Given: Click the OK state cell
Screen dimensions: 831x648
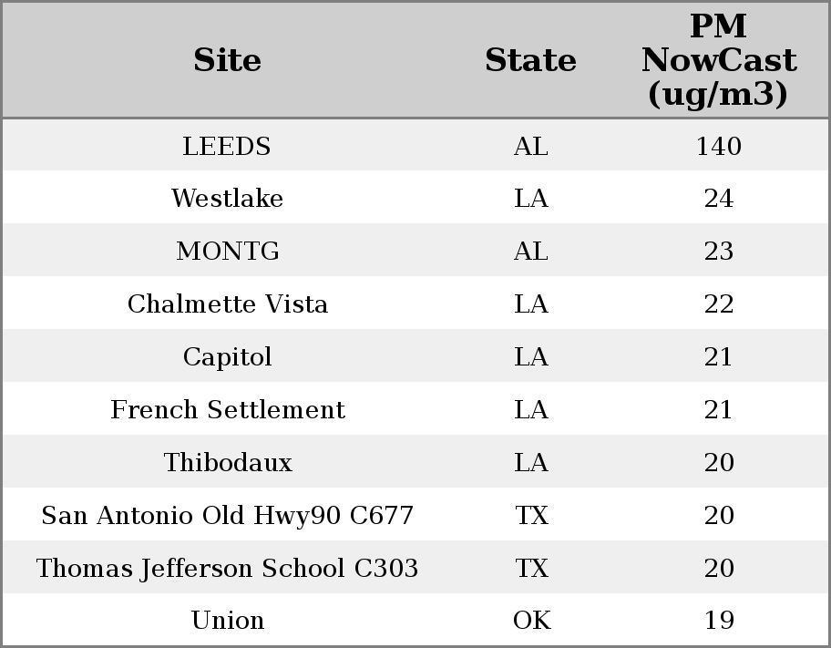Looking at the screenshot, I should (531, 620).
